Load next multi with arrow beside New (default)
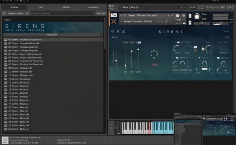 (x=185, y=7)
